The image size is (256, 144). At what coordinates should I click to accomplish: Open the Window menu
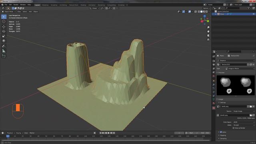point(23,5)
